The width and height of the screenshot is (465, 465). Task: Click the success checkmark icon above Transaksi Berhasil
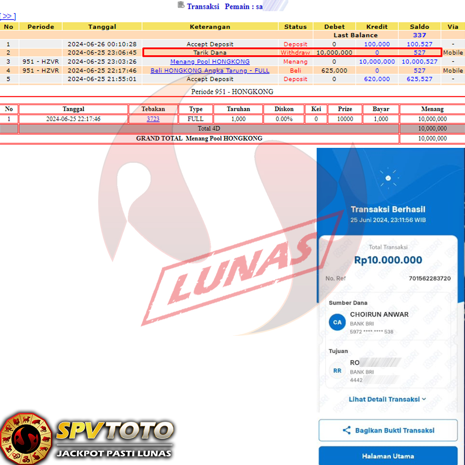tap(388, 178)
